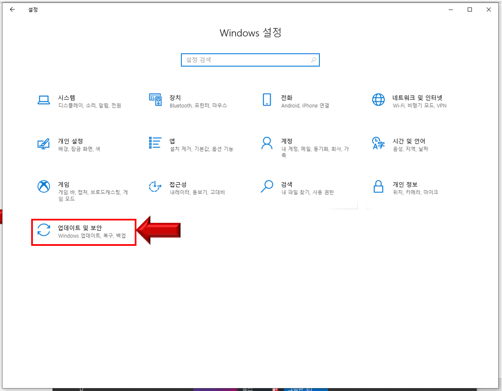The height and width of the screenshot is (391, 502).
Task: Focus the 설정 검색 search field
Action: [x=250, y=60]
